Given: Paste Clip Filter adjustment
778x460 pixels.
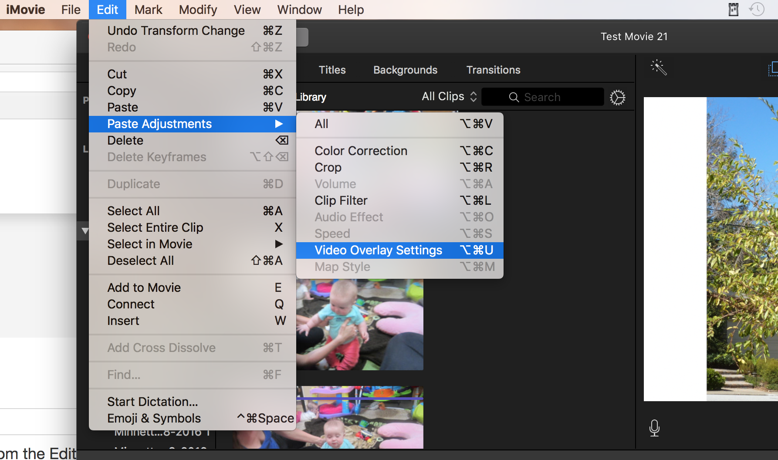Looking at the screenshot, I should coord(400,200).
